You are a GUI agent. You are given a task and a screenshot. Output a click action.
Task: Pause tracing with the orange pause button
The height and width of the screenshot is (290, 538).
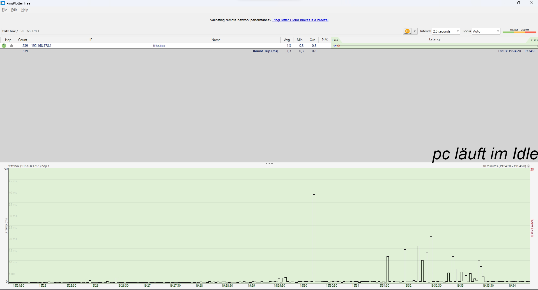407,31
